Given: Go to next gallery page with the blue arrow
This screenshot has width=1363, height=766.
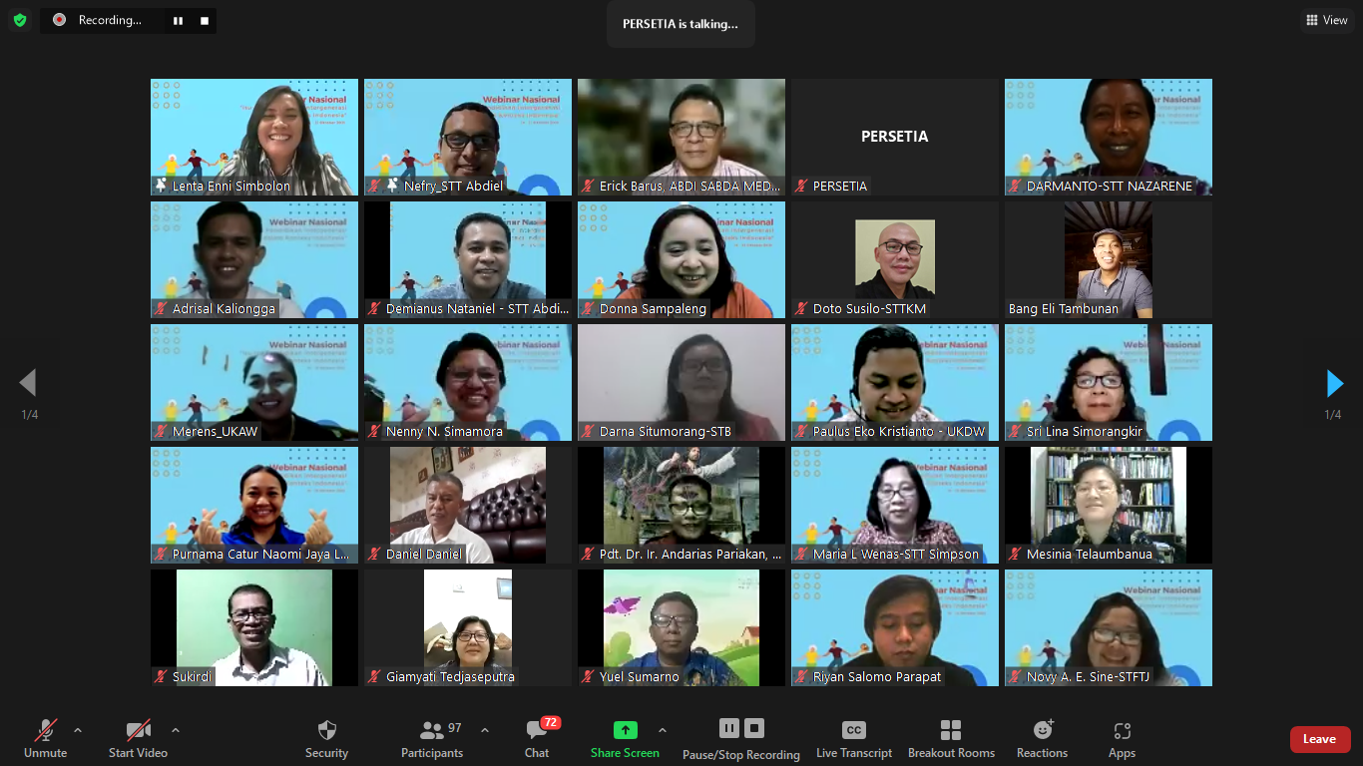Looking at the screenshot, I should click(1334, 383).
